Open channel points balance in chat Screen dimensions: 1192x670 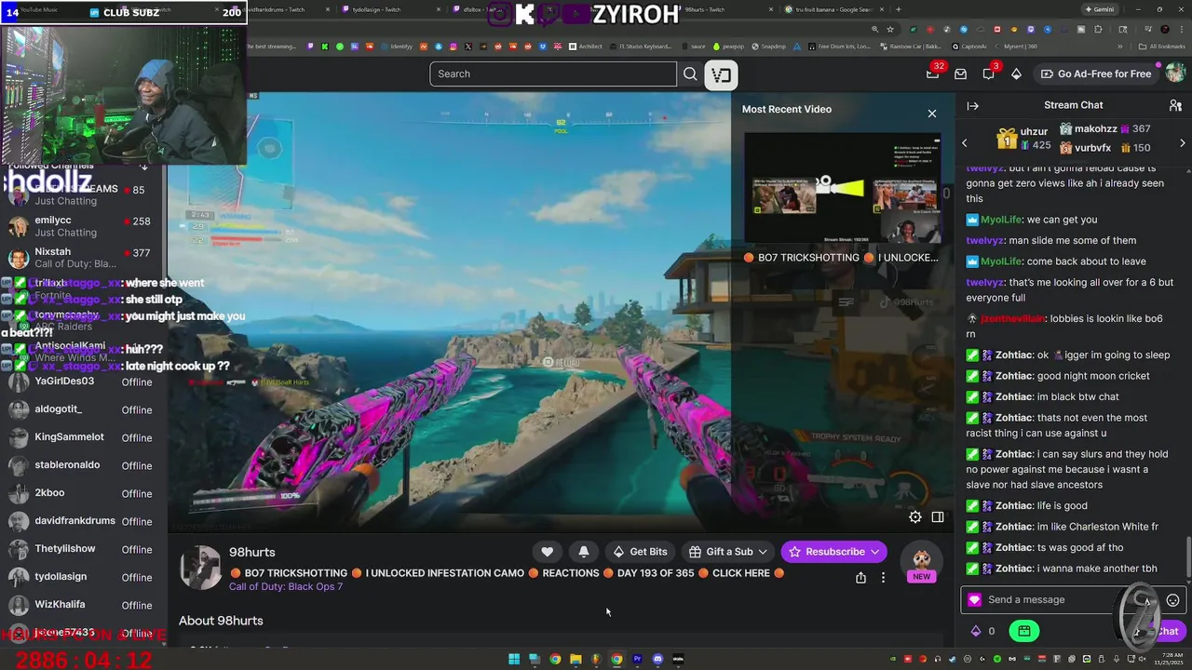[982, 631]
